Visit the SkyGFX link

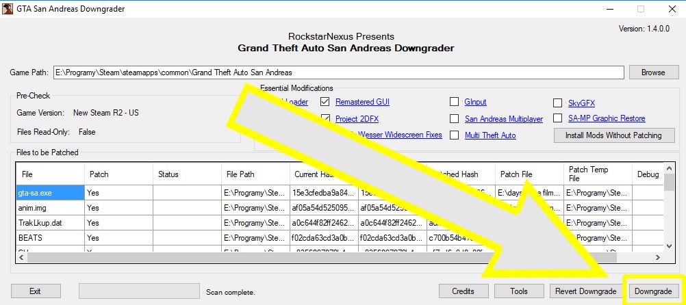[581, 103]
